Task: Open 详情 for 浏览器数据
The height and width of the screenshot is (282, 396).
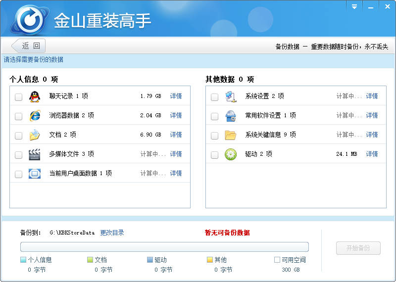Action: point(176,115)
